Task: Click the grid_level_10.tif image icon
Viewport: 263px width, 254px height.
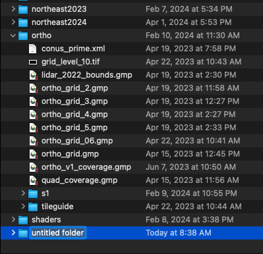Action: [33, 63]
